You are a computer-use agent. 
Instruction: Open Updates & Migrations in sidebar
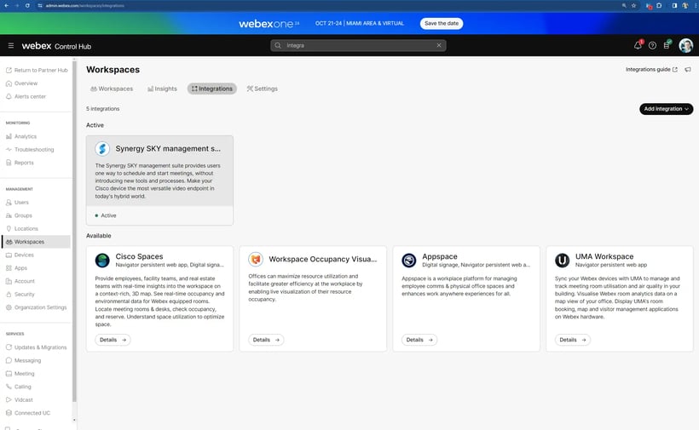coord(37,347)
